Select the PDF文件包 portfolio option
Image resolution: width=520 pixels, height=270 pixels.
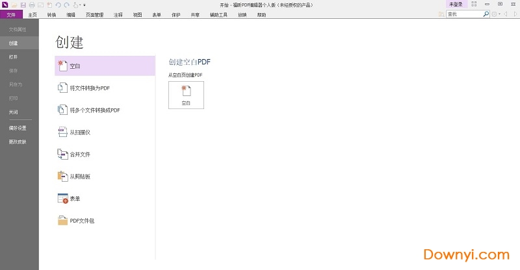(x=105, y=221)
